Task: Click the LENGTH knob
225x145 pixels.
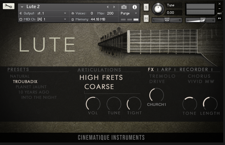Action: (210, 104)
